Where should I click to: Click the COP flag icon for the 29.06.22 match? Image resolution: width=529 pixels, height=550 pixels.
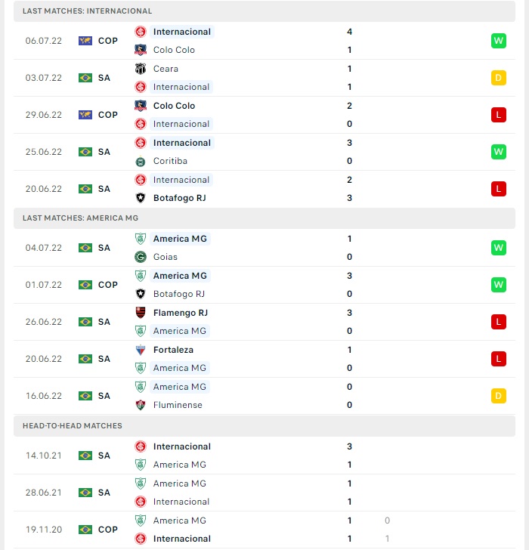point(85,115)
